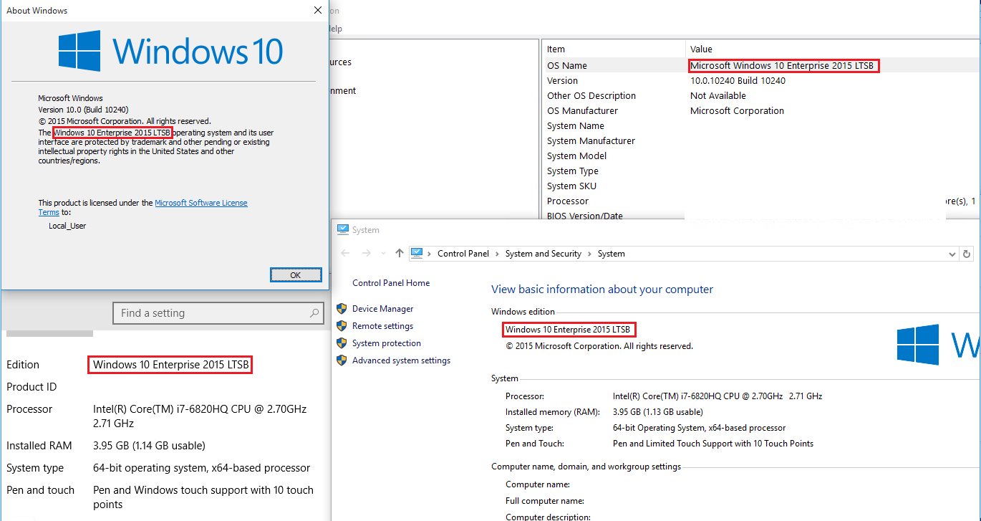
Task: Open the address bar history dropdown chevron
Action: pyautogui.click(x=952, y=253)
